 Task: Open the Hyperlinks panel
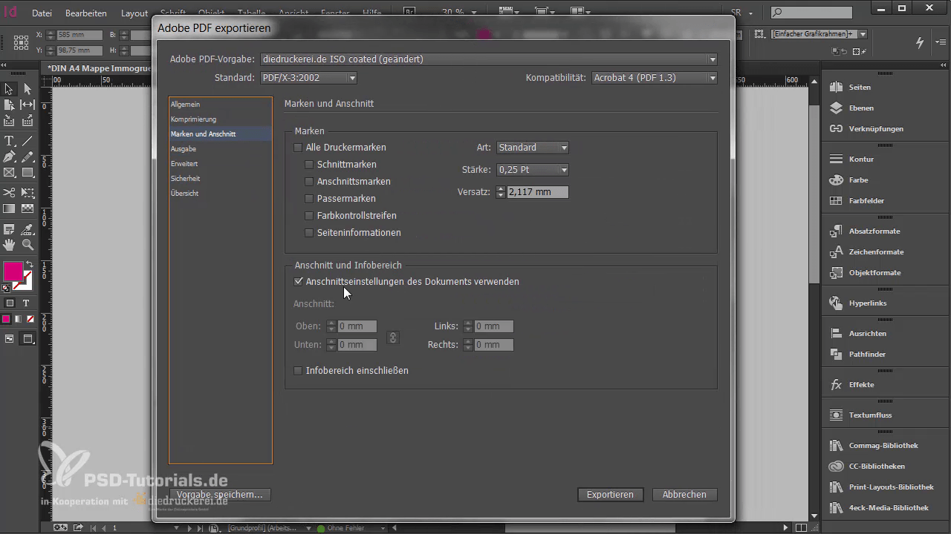click(868, 303)
